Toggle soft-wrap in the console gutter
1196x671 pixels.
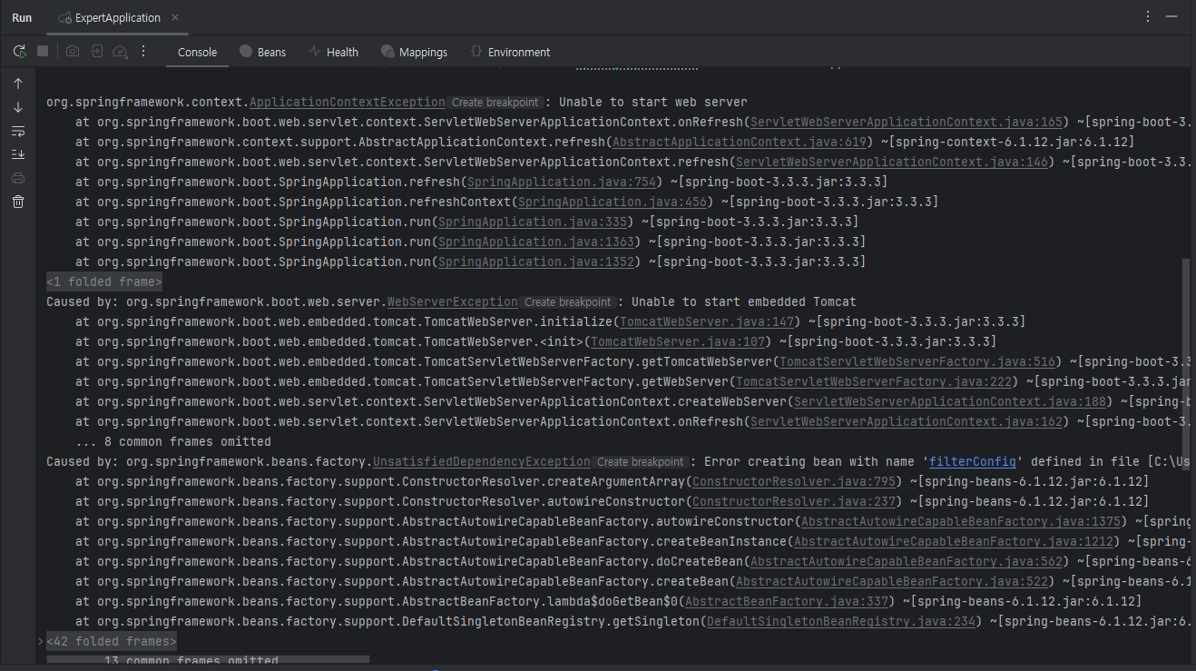[17, 131]
